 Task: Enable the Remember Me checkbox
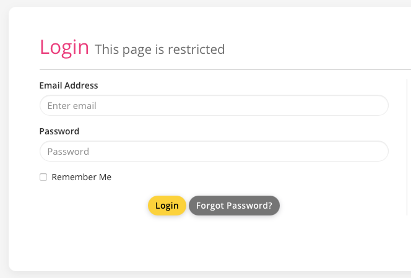(43, 177)
